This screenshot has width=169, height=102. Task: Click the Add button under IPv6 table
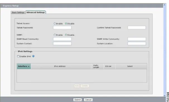tap(77, 86)
